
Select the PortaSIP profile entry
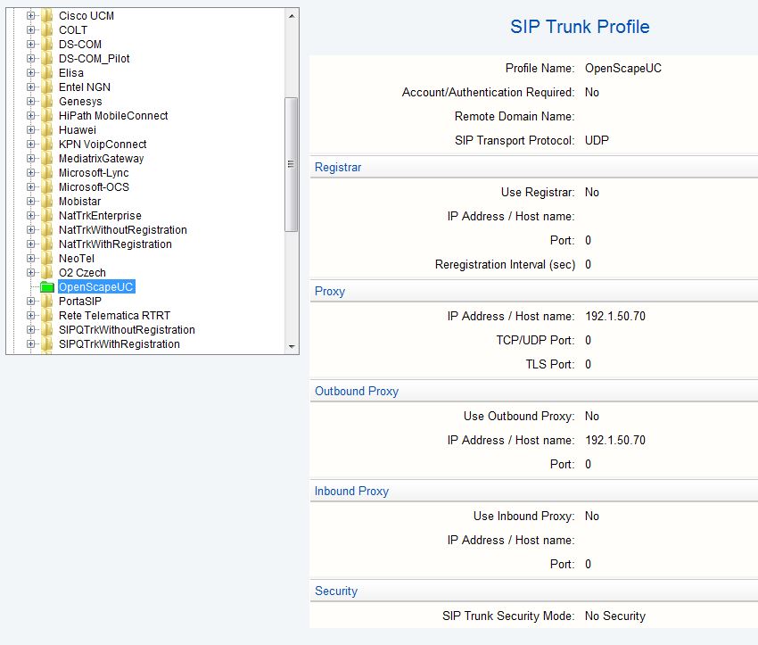tap(80, 302)
